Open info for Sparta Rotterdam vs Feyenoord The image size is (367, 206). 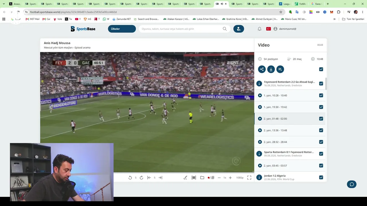coord(259,154)
